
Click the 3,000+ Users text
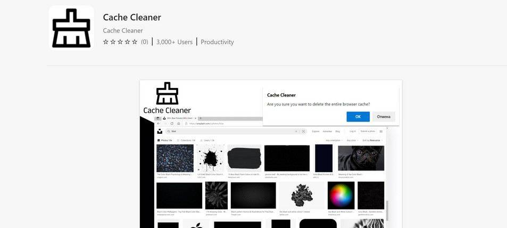[174, 42]
